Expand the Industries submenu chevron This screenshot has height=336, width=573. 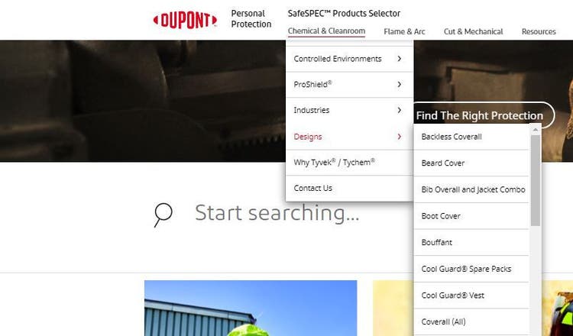point(399,110)
